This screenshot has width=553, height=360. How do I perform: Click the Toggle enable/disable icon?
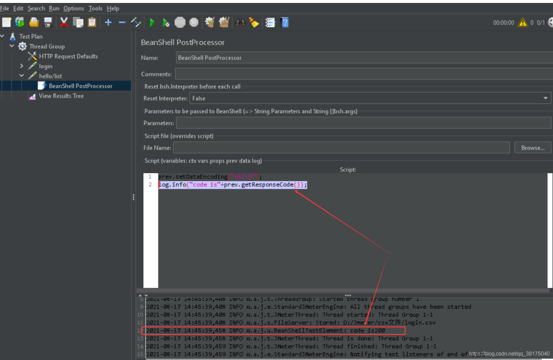coord(136,22)
